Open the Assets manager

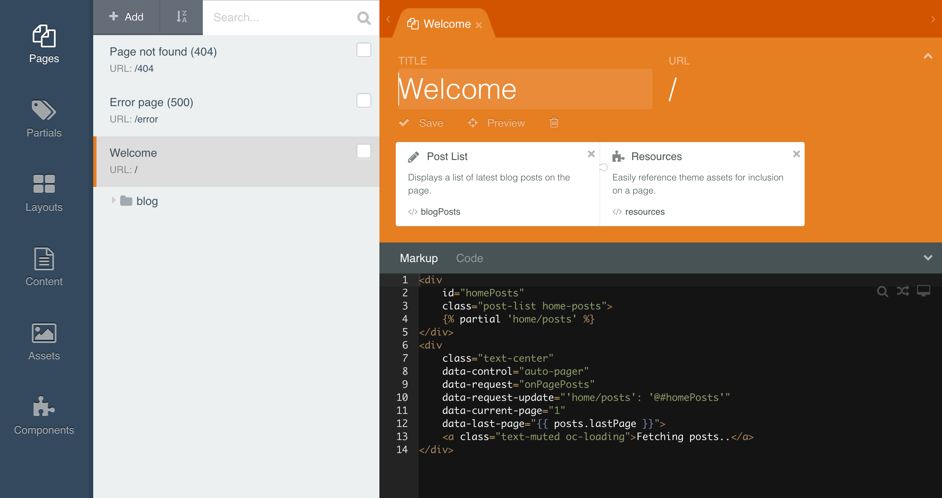point(44,341)
